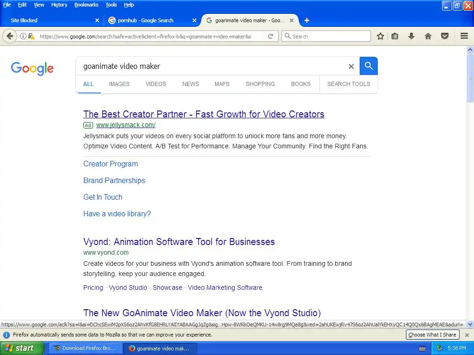The image size is (474, 355).
Task: Click the keyboard icon in system tray
Action: (422, 349)
